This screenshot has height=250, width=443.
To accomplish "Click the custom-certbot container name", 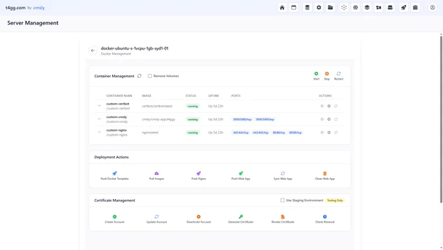I will coord(118,104).
